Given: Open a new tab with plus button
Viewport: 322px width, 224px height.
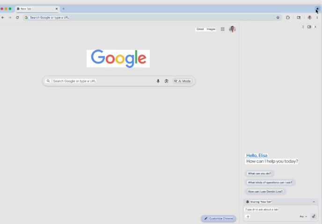Looking at the screenshot, I should point(64,8).
